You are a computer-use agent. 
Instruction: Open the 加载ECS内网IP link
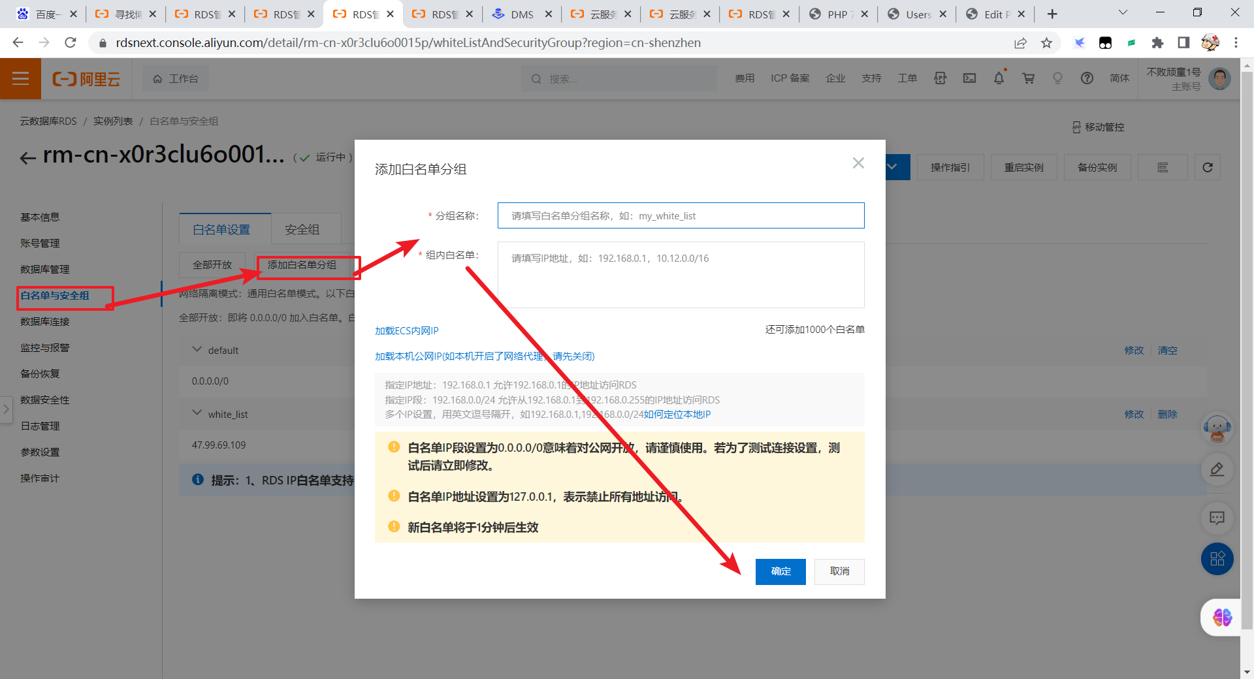point(406,331)
